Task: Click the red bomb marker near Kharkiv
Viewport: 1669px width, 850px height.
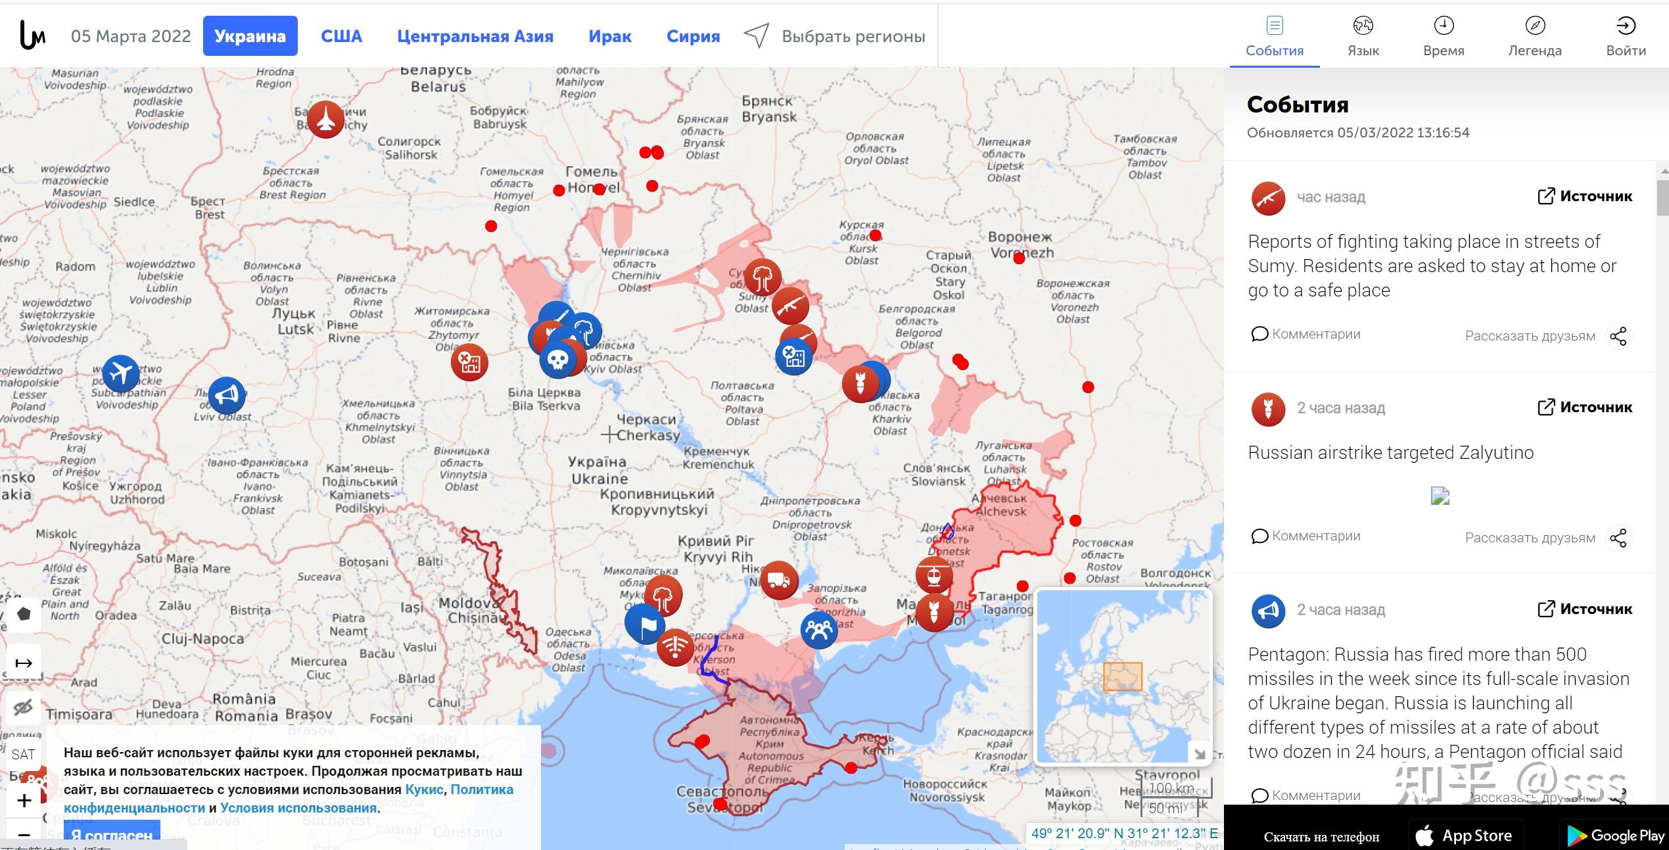Action: coord(860,383)
